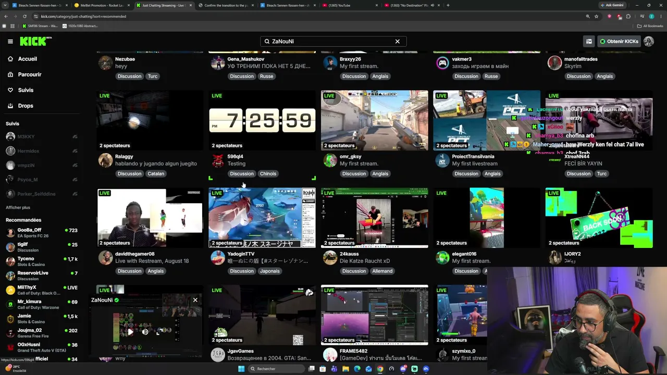This screenshot has height=375, width=667.
Task: Open a new browser tab
Action: (448, 5)
